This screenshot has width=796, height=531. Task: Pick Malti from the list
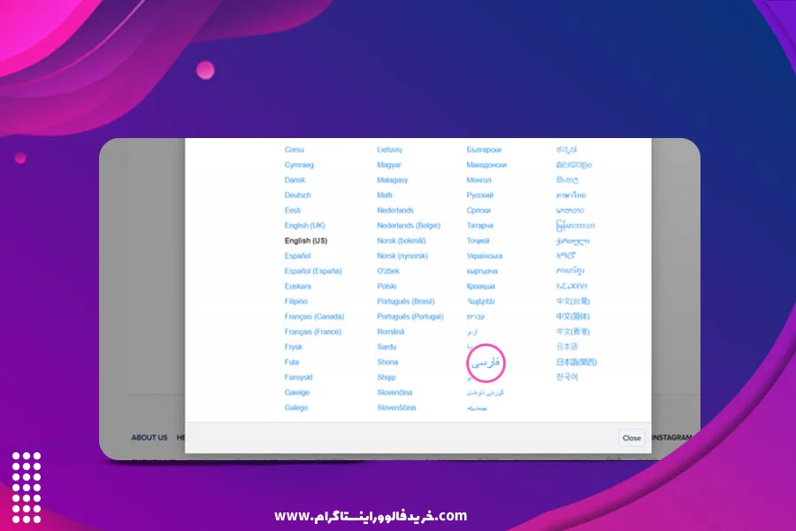coord(385,195)
